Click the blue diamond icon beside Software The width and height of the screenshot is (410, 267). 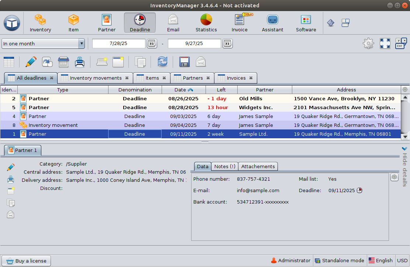[331, 23]
